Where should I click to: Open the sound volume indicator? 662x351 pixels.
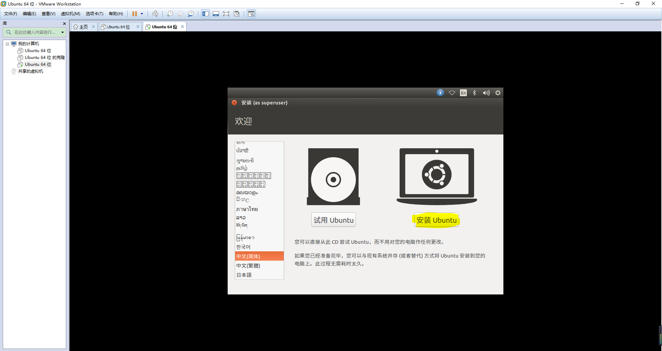[x=486, y=93]
